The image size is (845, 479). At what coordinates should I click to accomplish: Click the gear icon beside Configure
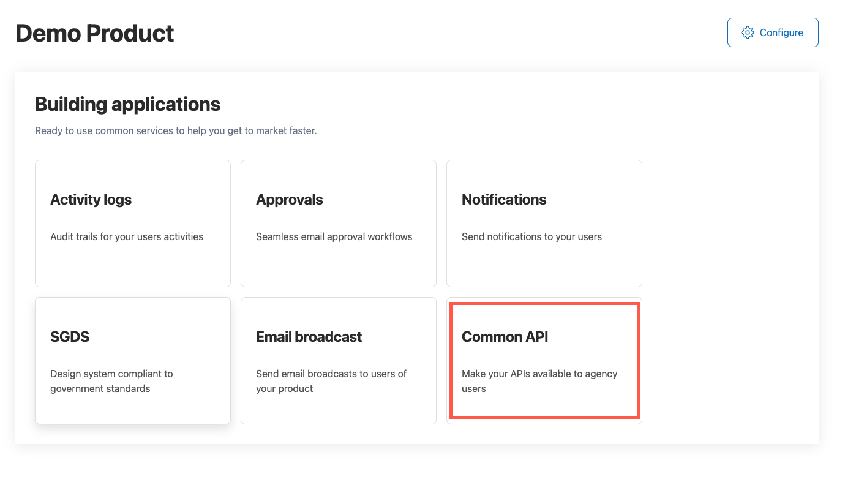747,32
